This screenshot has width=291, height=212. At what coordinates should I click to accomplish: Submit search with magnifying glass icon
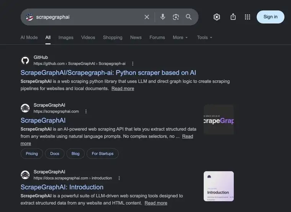[188, 17]
